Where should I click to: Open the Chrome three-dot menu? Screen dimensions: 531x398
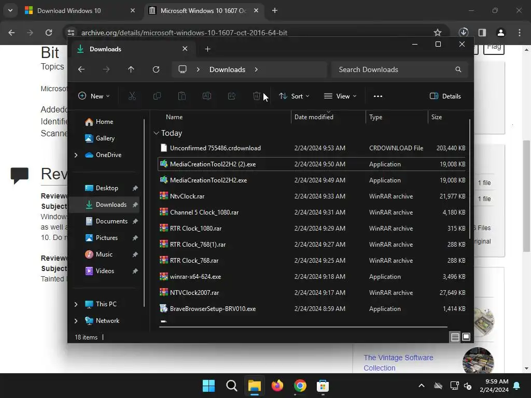click(520, 33)
